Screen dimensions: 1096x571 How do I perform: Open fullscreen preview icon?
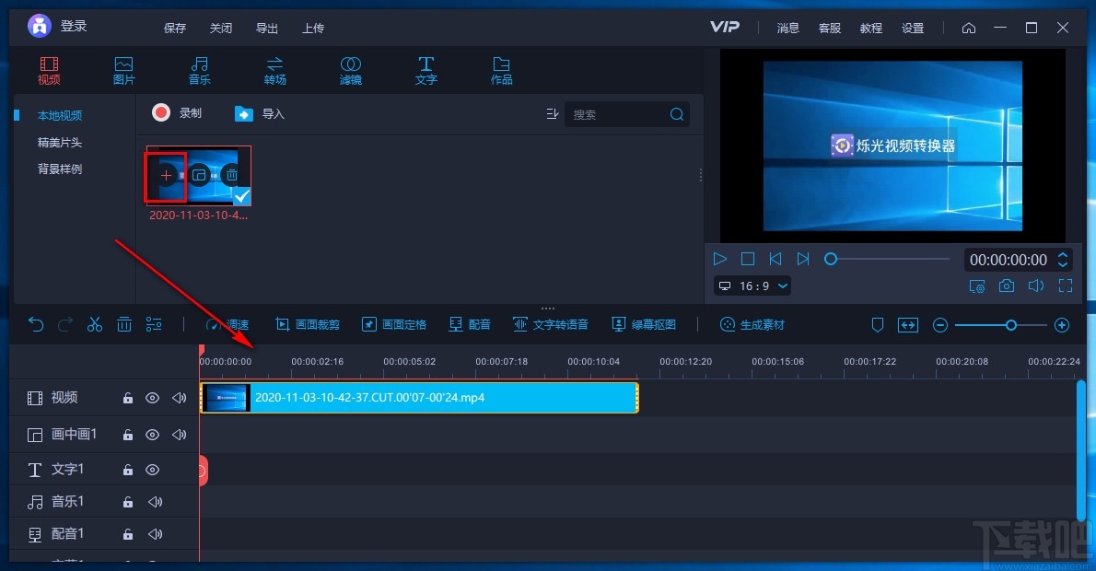point(1066,285)
